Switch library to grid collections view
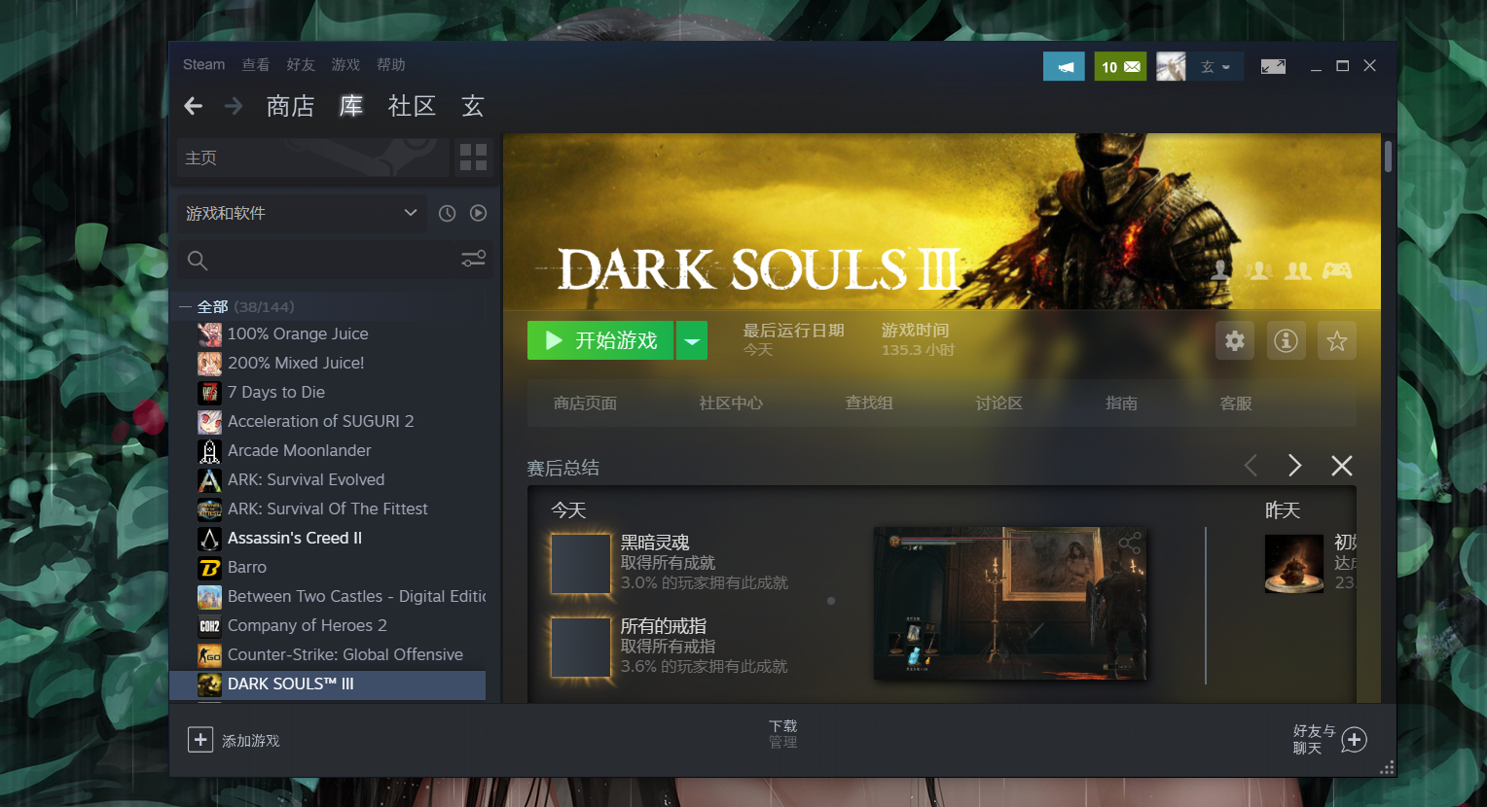 click(x=473, y=158)
